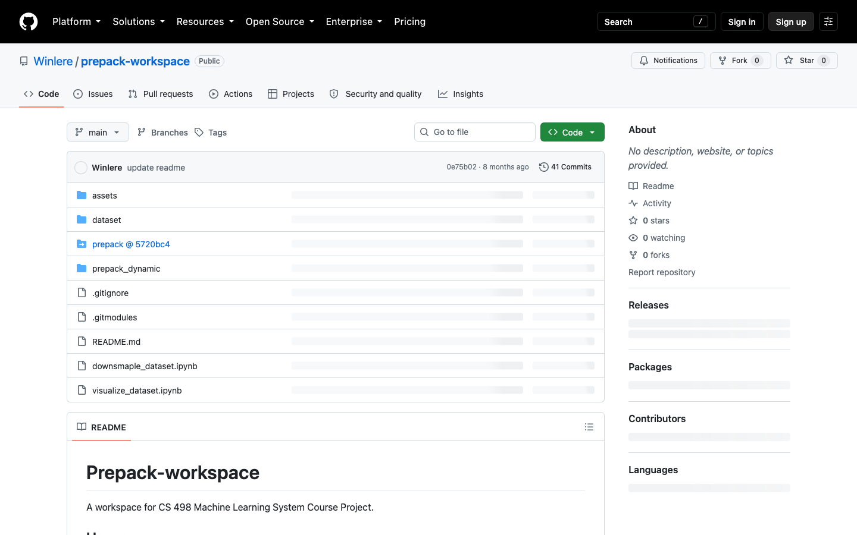The width and height of the screenshot is (857, 535).
Task: View the repository Tags
Action: [211, 132]
